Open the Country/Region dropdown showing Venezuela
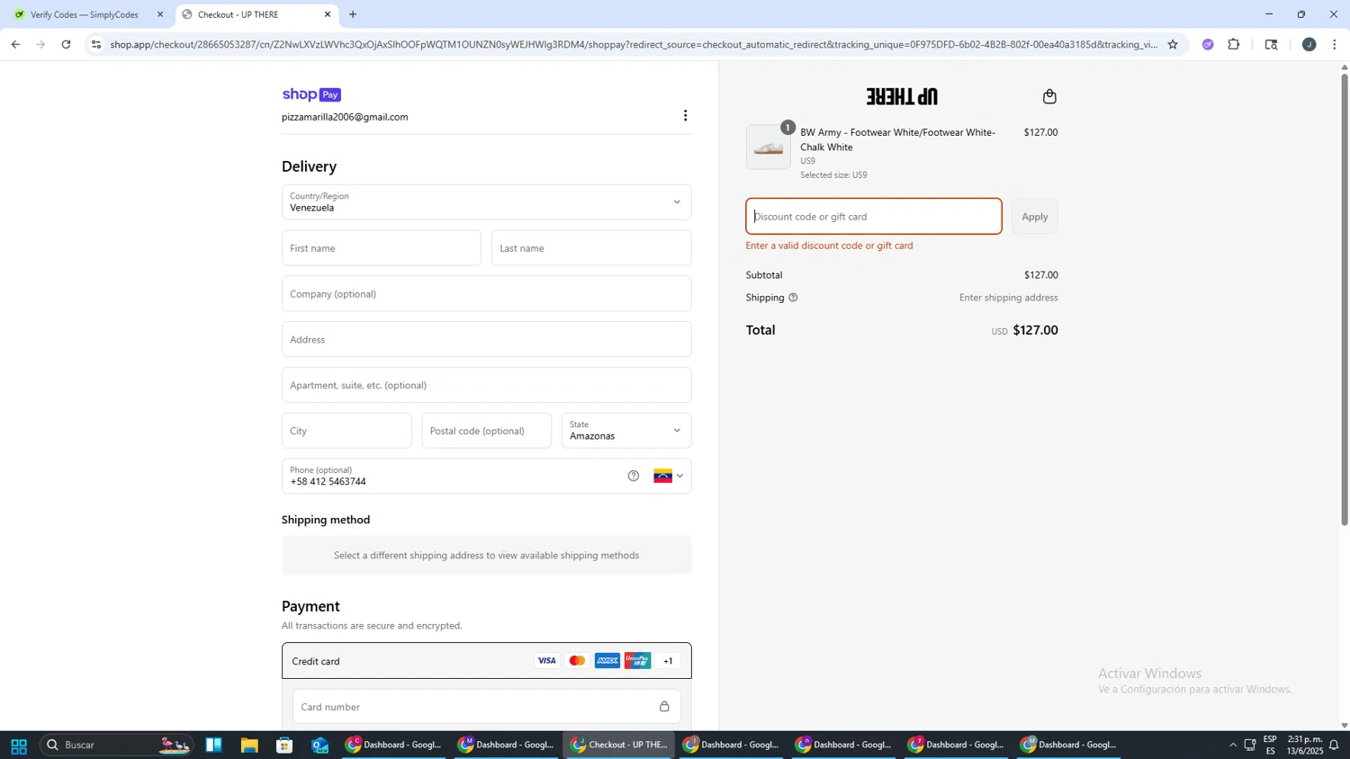This screenshot has height=759, width=1350. coord(486,202)
